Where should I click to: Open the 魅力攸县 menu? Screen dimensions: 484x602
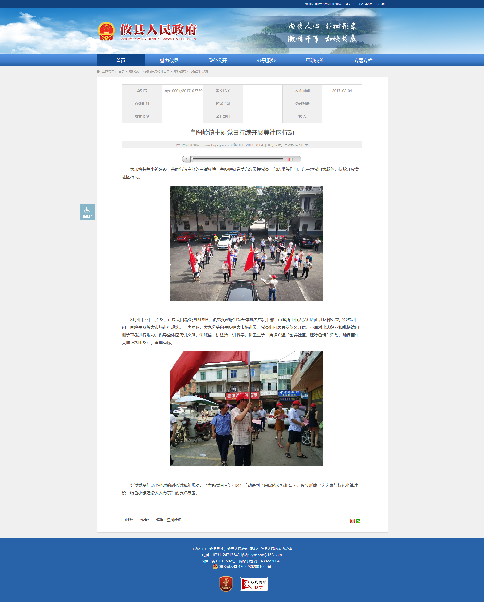point(169,60)
